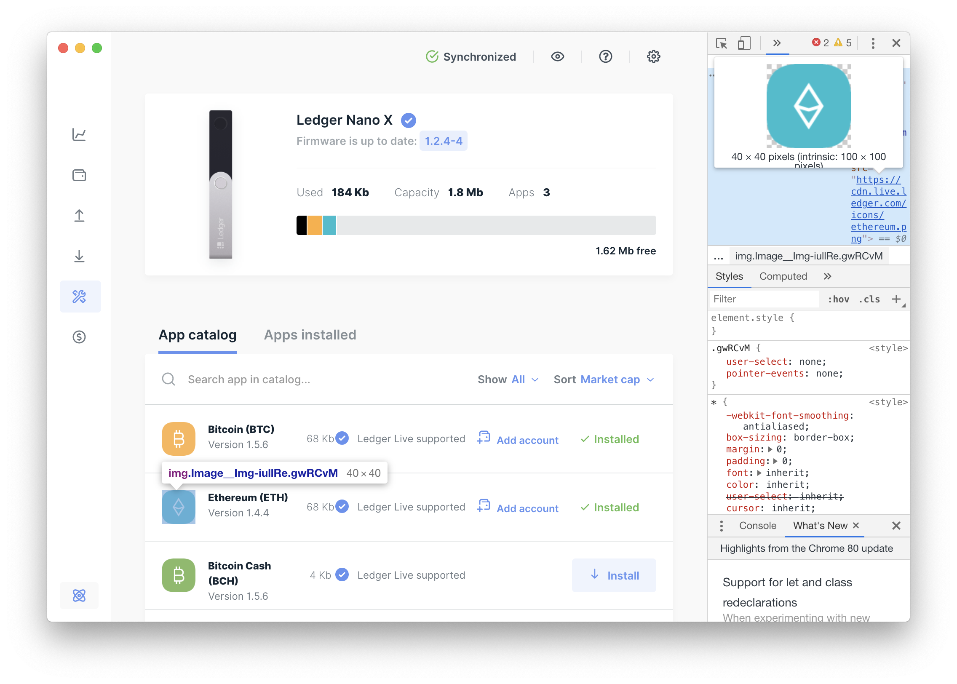Switch to the Computed tab
This screenshot has width=957, height=684.
[783, 276]
